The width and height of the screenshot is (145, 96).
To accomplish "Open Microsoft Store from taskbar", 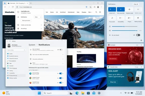I will 88,93.
